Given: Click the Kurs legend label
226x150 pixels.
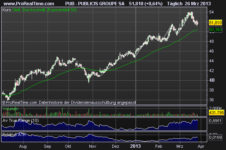Looking at the screenshot, I should click(7, 10).
